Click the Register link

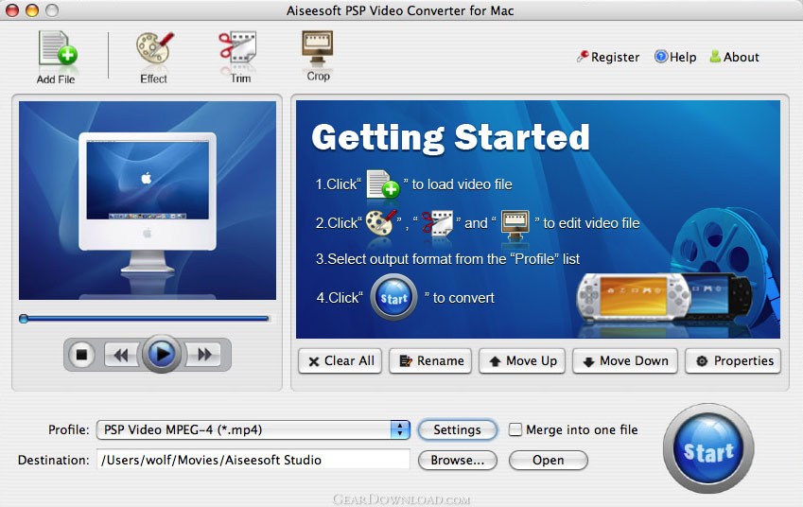click(x=608, y=57)
